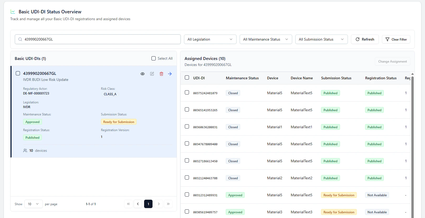425x218 pixels.
Task: Go to last page of Basic UDI-DIs
Action: (x=168, y=204)
